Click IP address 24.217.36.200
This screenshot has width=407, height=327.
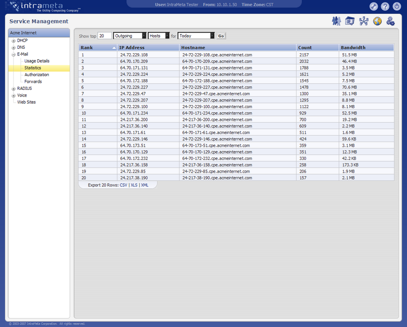pyautogui.click(x=134, y=120)
